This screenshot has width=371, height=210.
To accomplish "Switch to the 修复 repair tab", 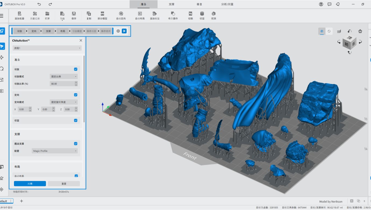I will pos(199,4).
